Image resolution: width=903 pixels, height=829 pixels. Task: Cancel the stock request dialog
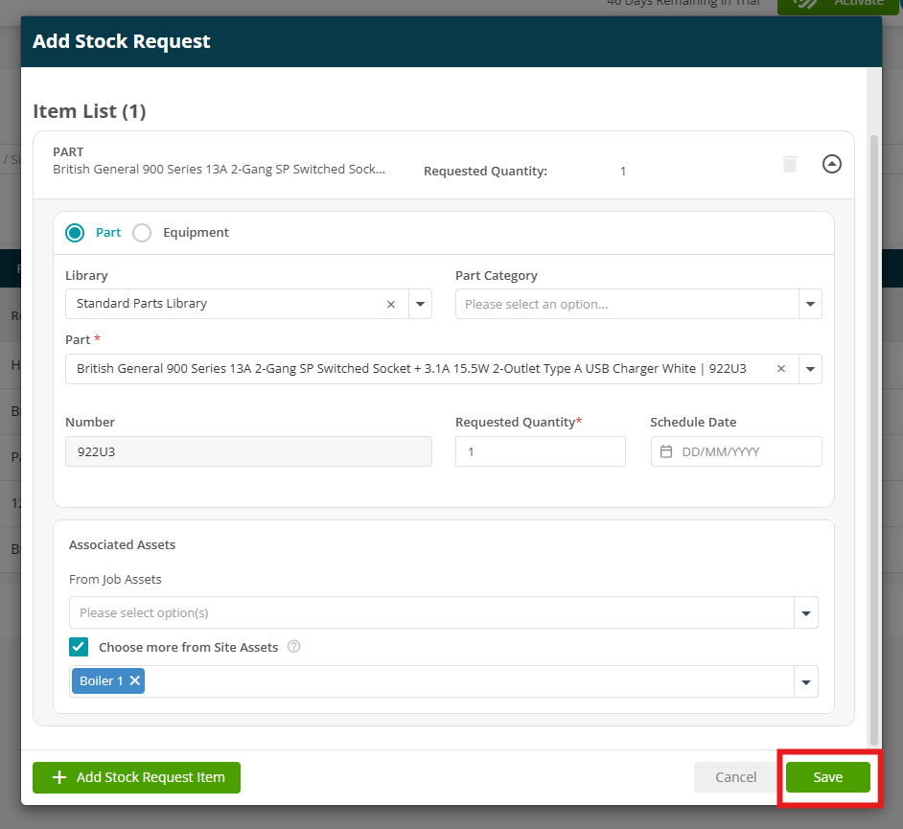point(735,777)
